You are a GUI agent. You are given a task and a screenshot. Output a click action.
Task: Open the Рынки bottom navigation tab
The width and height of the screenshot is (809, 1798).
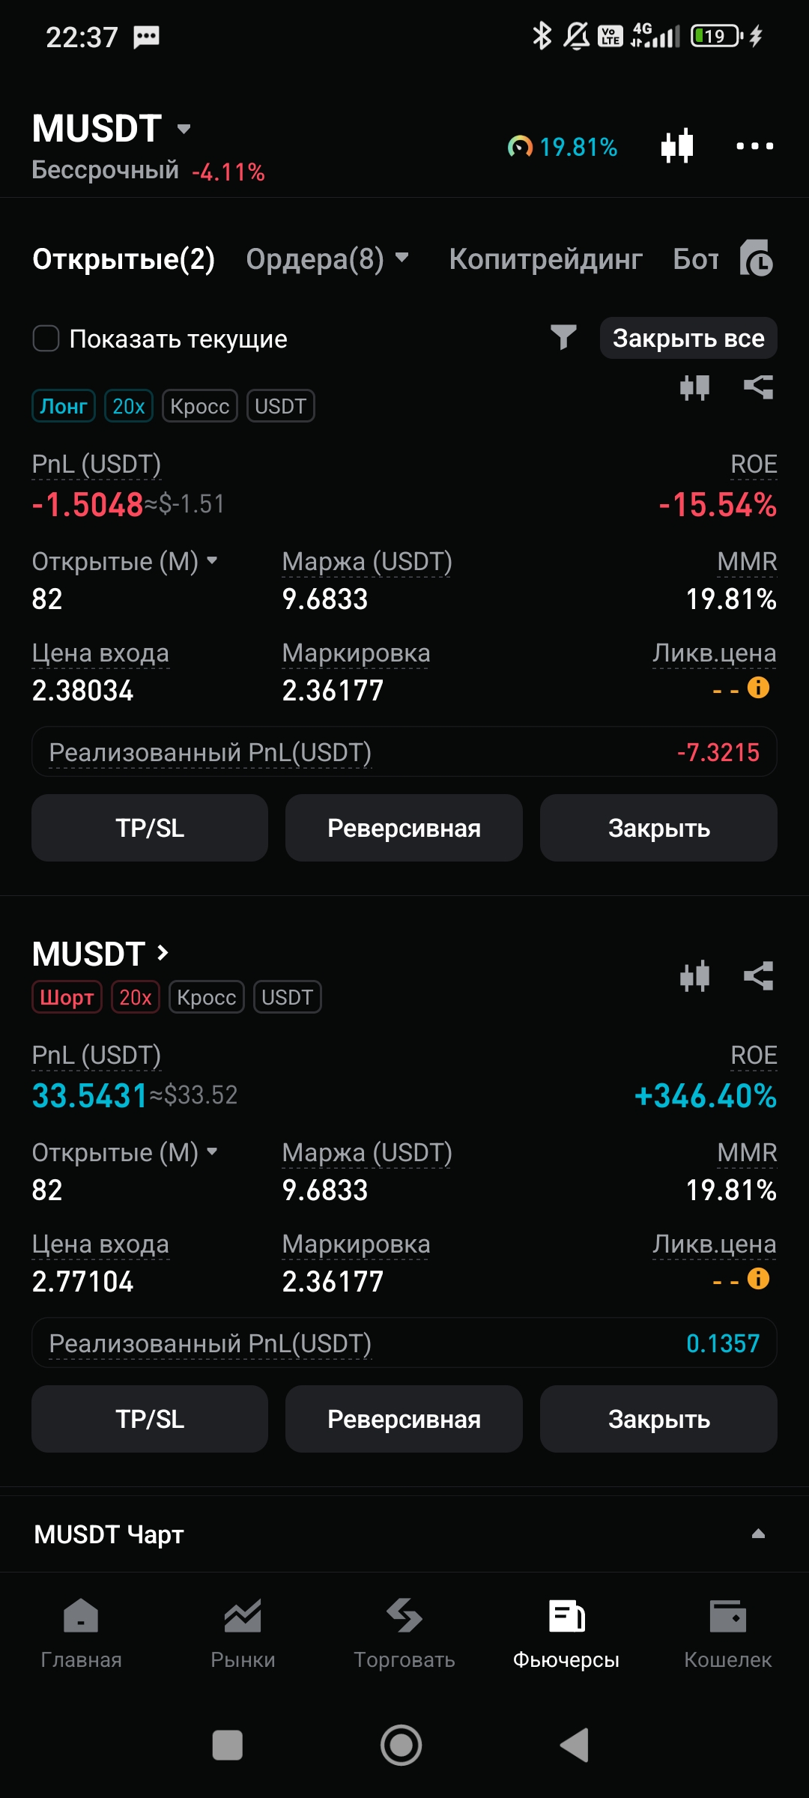243,1633
